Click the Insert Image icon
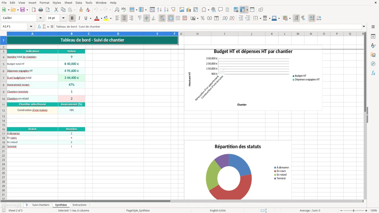The image size is (379, 213). pos(182,10)
